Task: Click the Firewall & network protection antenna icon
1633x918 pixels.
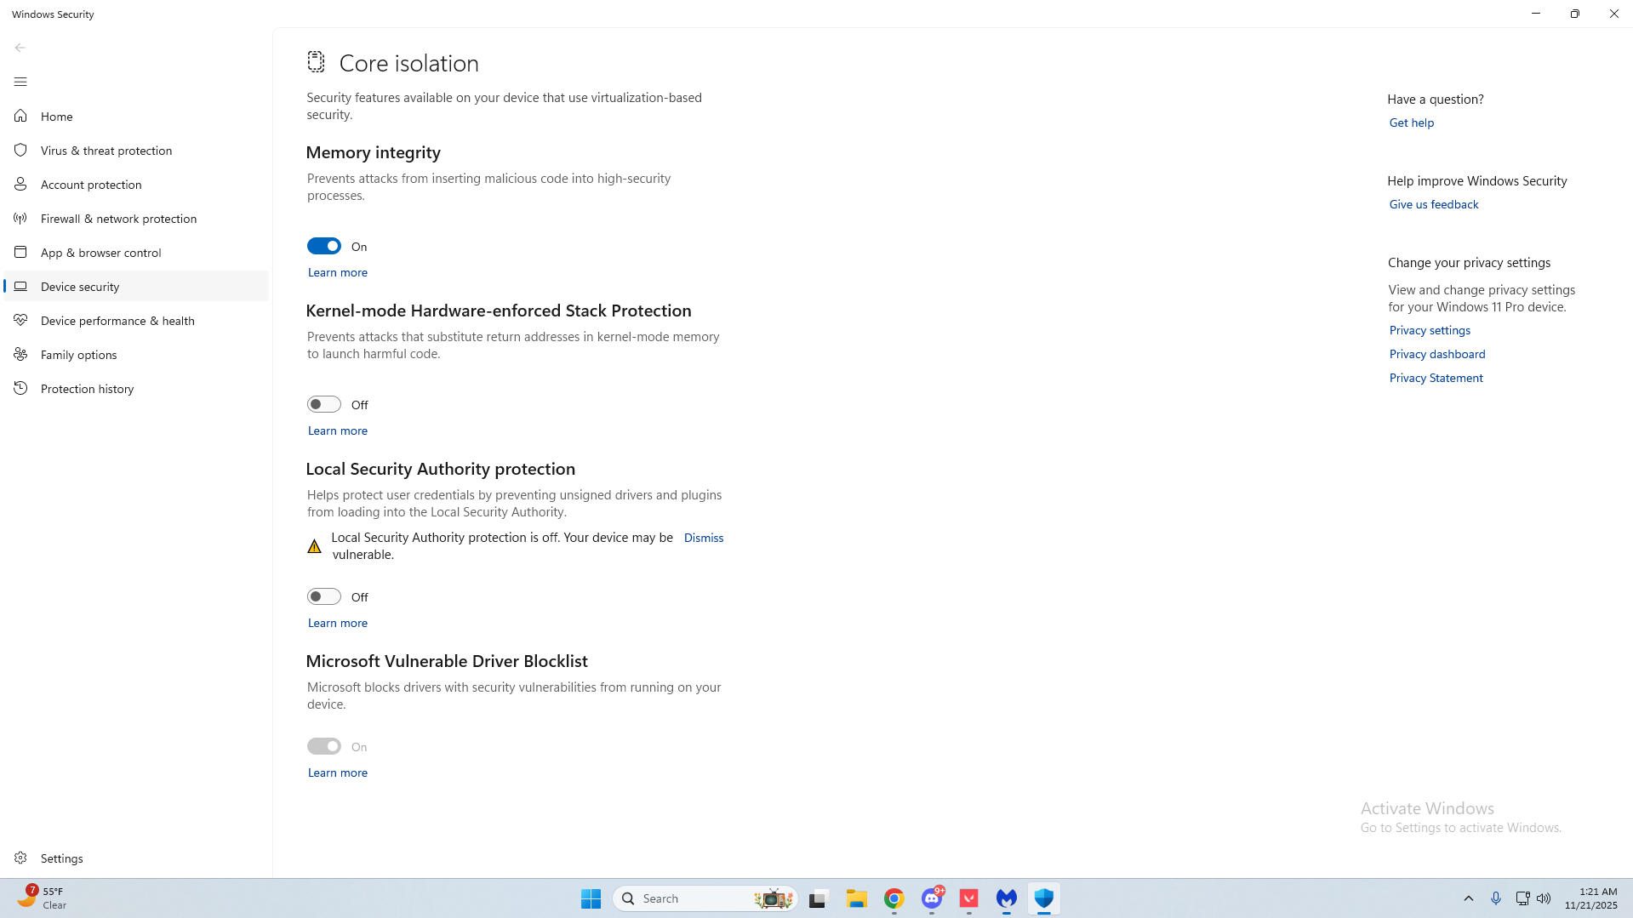Action: coord(20,218)
